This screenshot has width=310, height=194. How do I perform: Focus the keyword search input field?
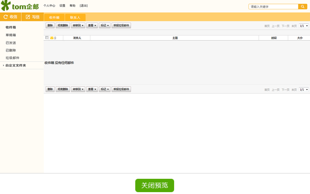(x=273, y=7)
